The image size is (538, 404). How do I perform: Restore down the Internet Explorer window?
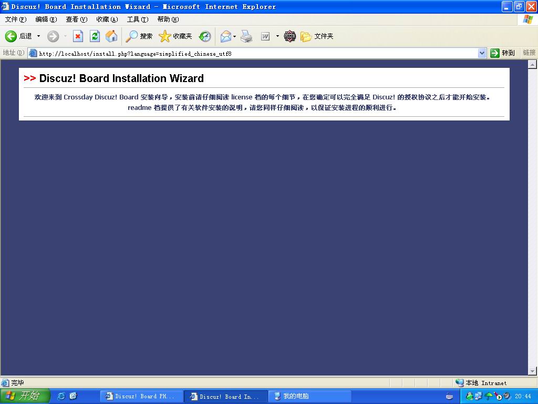519,6
